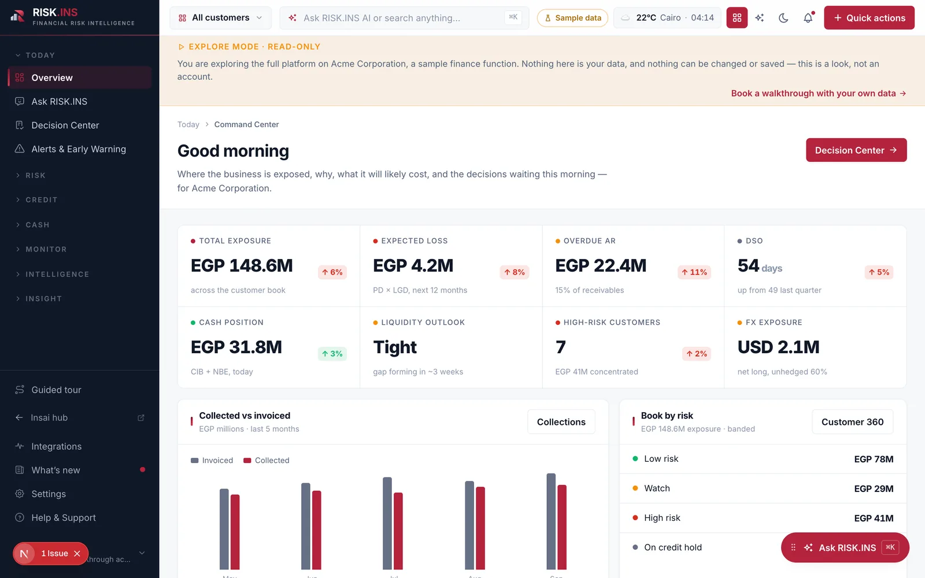The height and width of the screenshot is (578, 925).
Task: Open the notifications bell
Action: [x=808, y=18]
